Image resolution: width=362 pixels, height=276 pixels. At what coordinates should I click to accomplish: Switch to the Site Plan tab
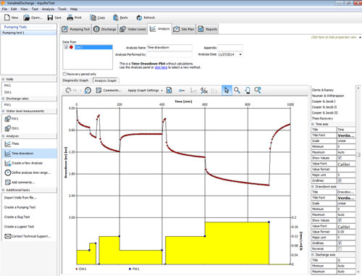pos(184,29)
